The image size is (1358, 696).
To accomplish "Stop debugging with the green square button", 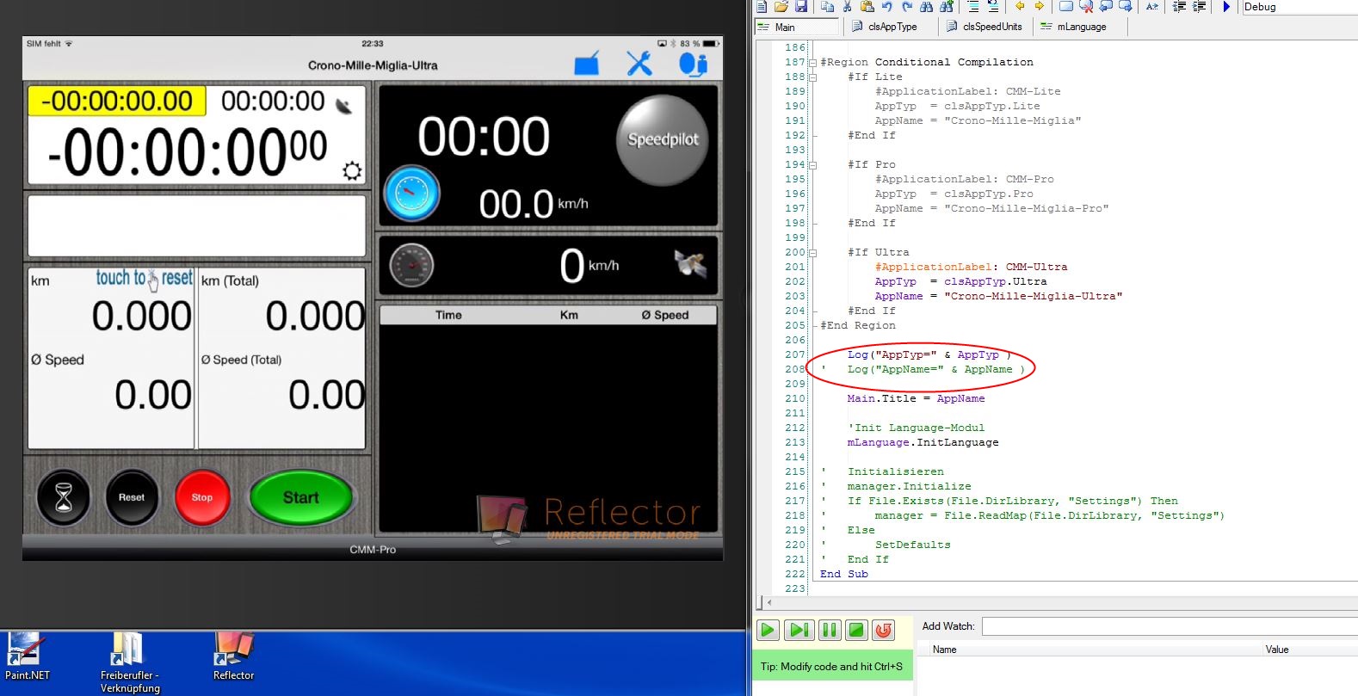I will pyautogui.click(x=856, y=630).
